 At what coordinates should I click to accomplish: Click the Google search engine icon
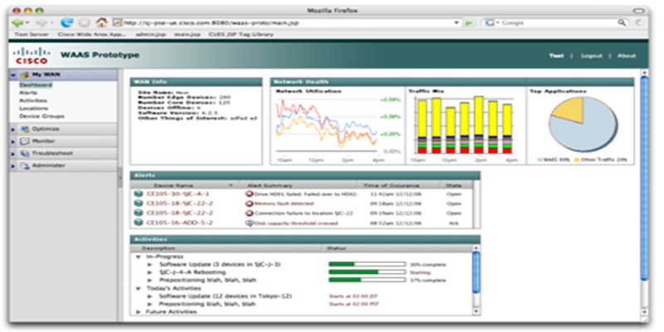click(x=490, y=23)
